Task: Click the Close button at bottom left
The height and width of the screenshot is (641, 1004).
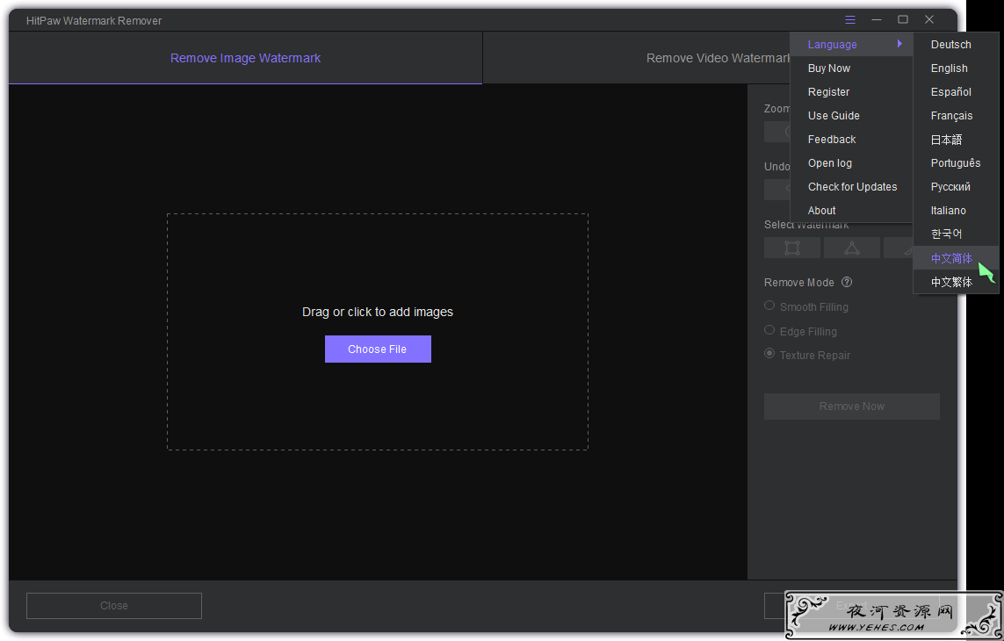Action: 114,605
